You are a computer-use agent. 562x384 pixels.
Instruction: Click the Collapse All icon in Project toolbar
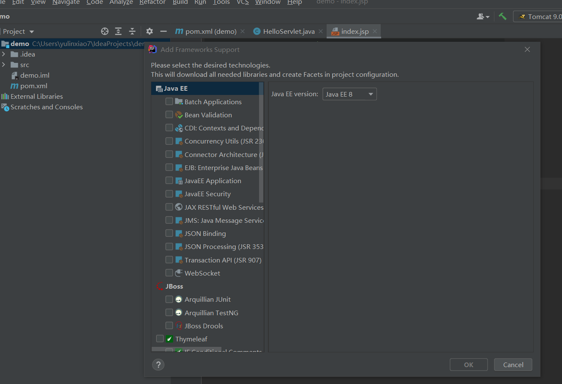click(x=132, y=31)
